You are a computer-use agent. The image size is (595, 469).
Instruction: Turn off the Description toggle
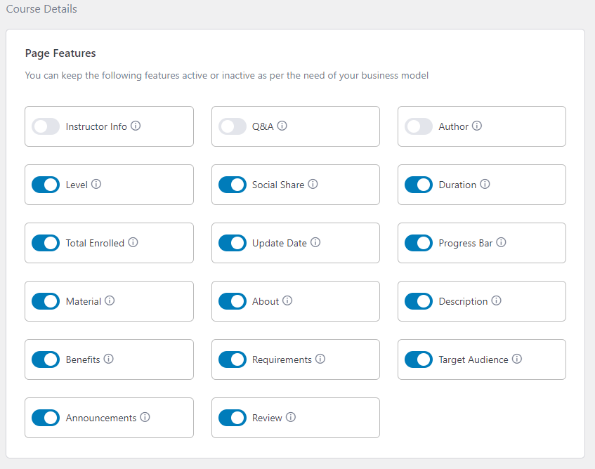point(419,301)
